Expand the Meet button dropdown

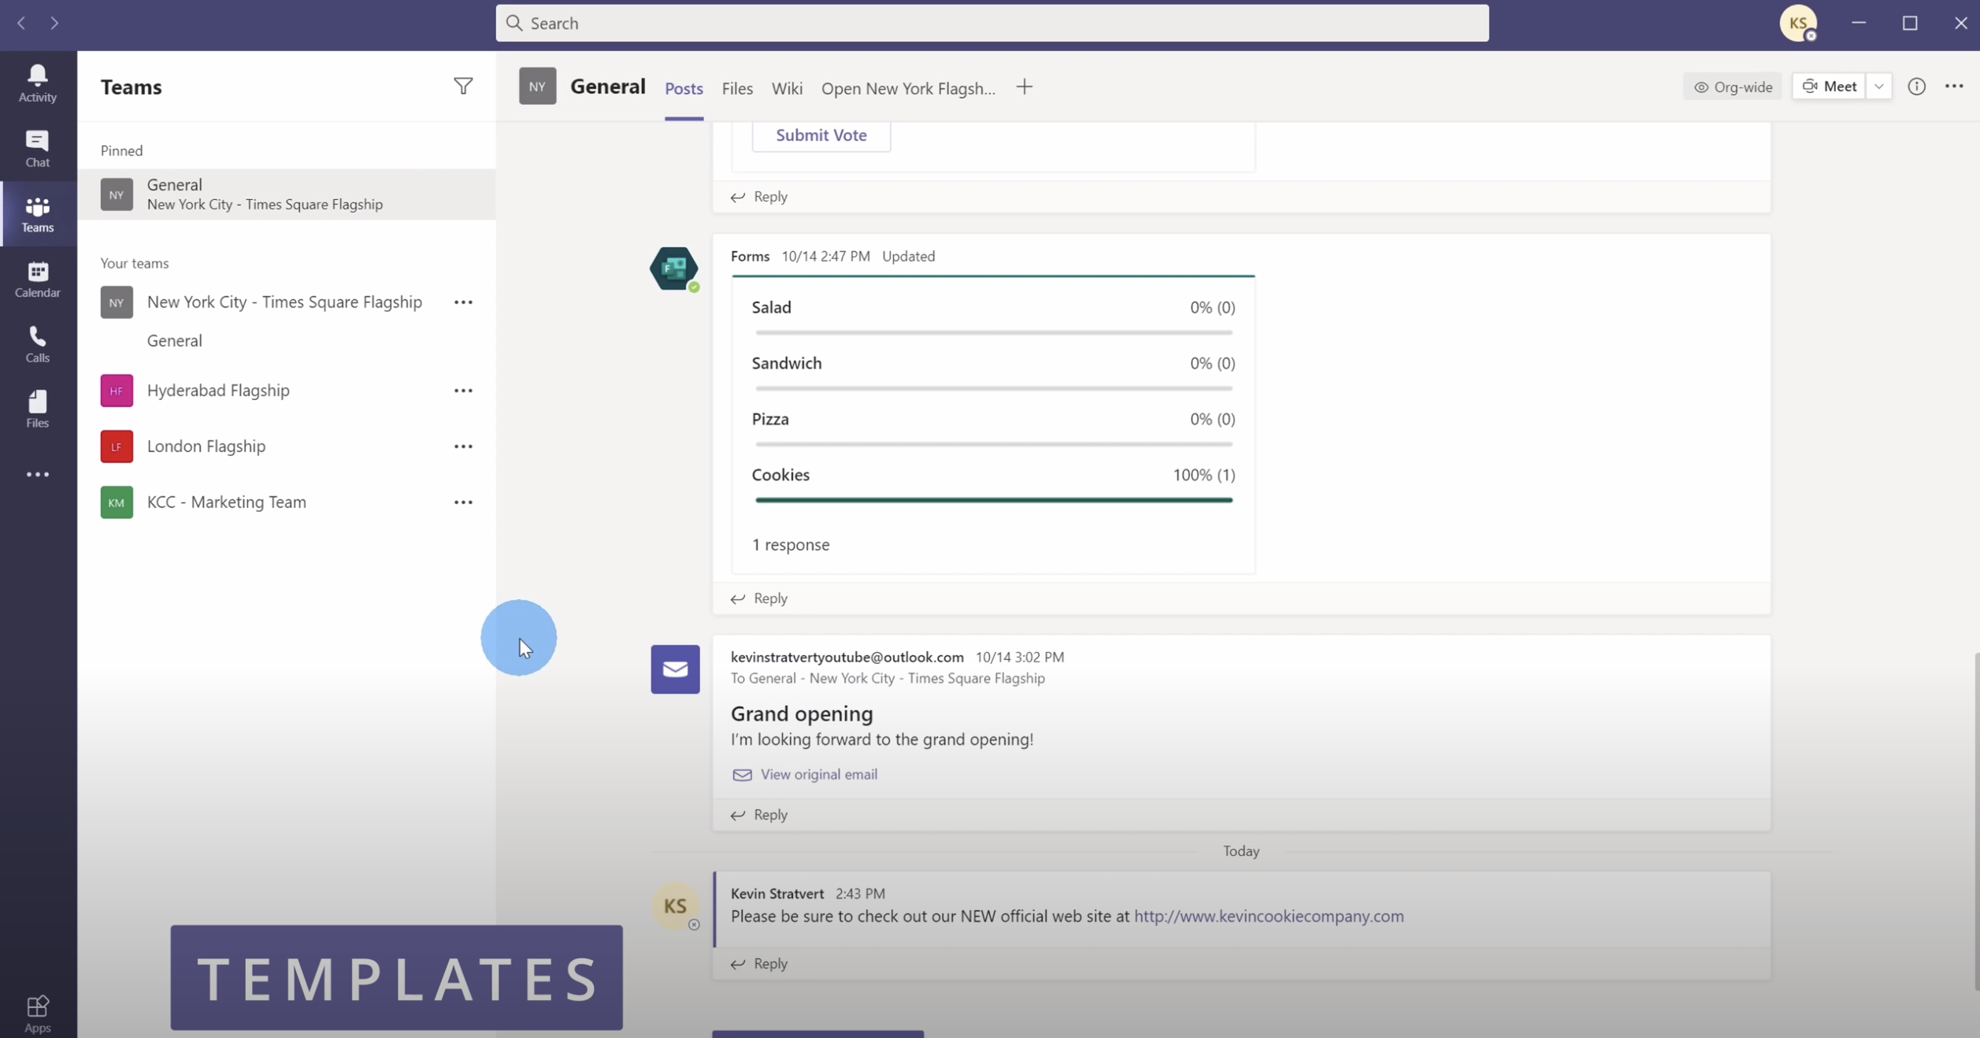tap(1878, 86)
